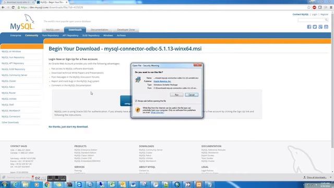
Task: Open the APT Repository nav item
Action: coord(70,36)
